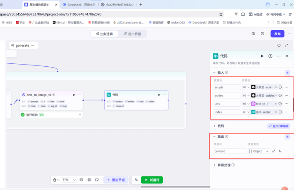This screenshot has height=190, width=294.
Task: Remove the scripts input row
Action: 286,87
